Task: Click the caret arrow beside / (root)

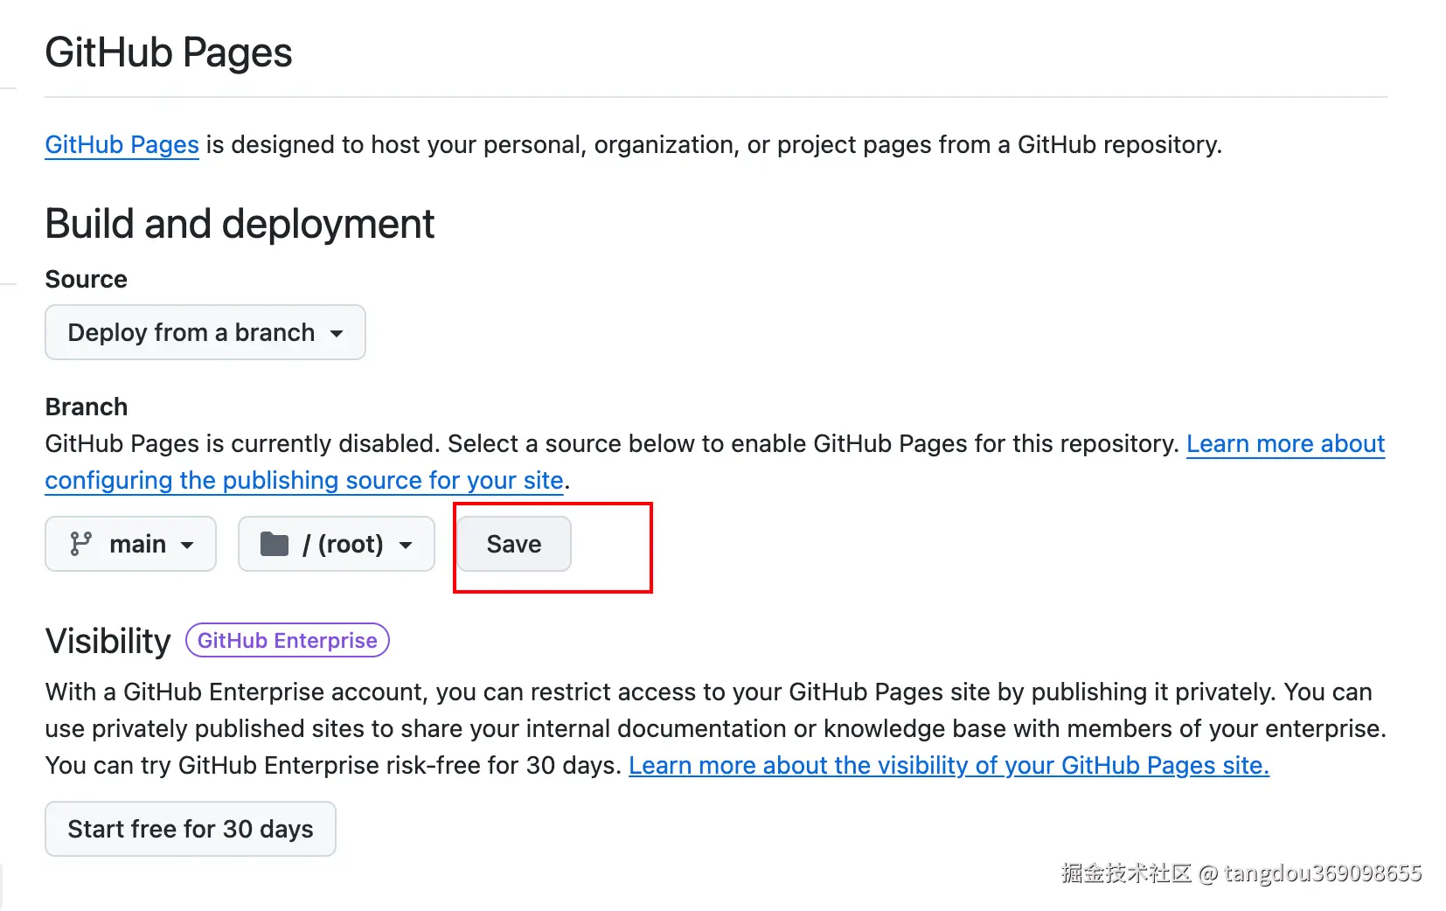Action: (406, 545)
